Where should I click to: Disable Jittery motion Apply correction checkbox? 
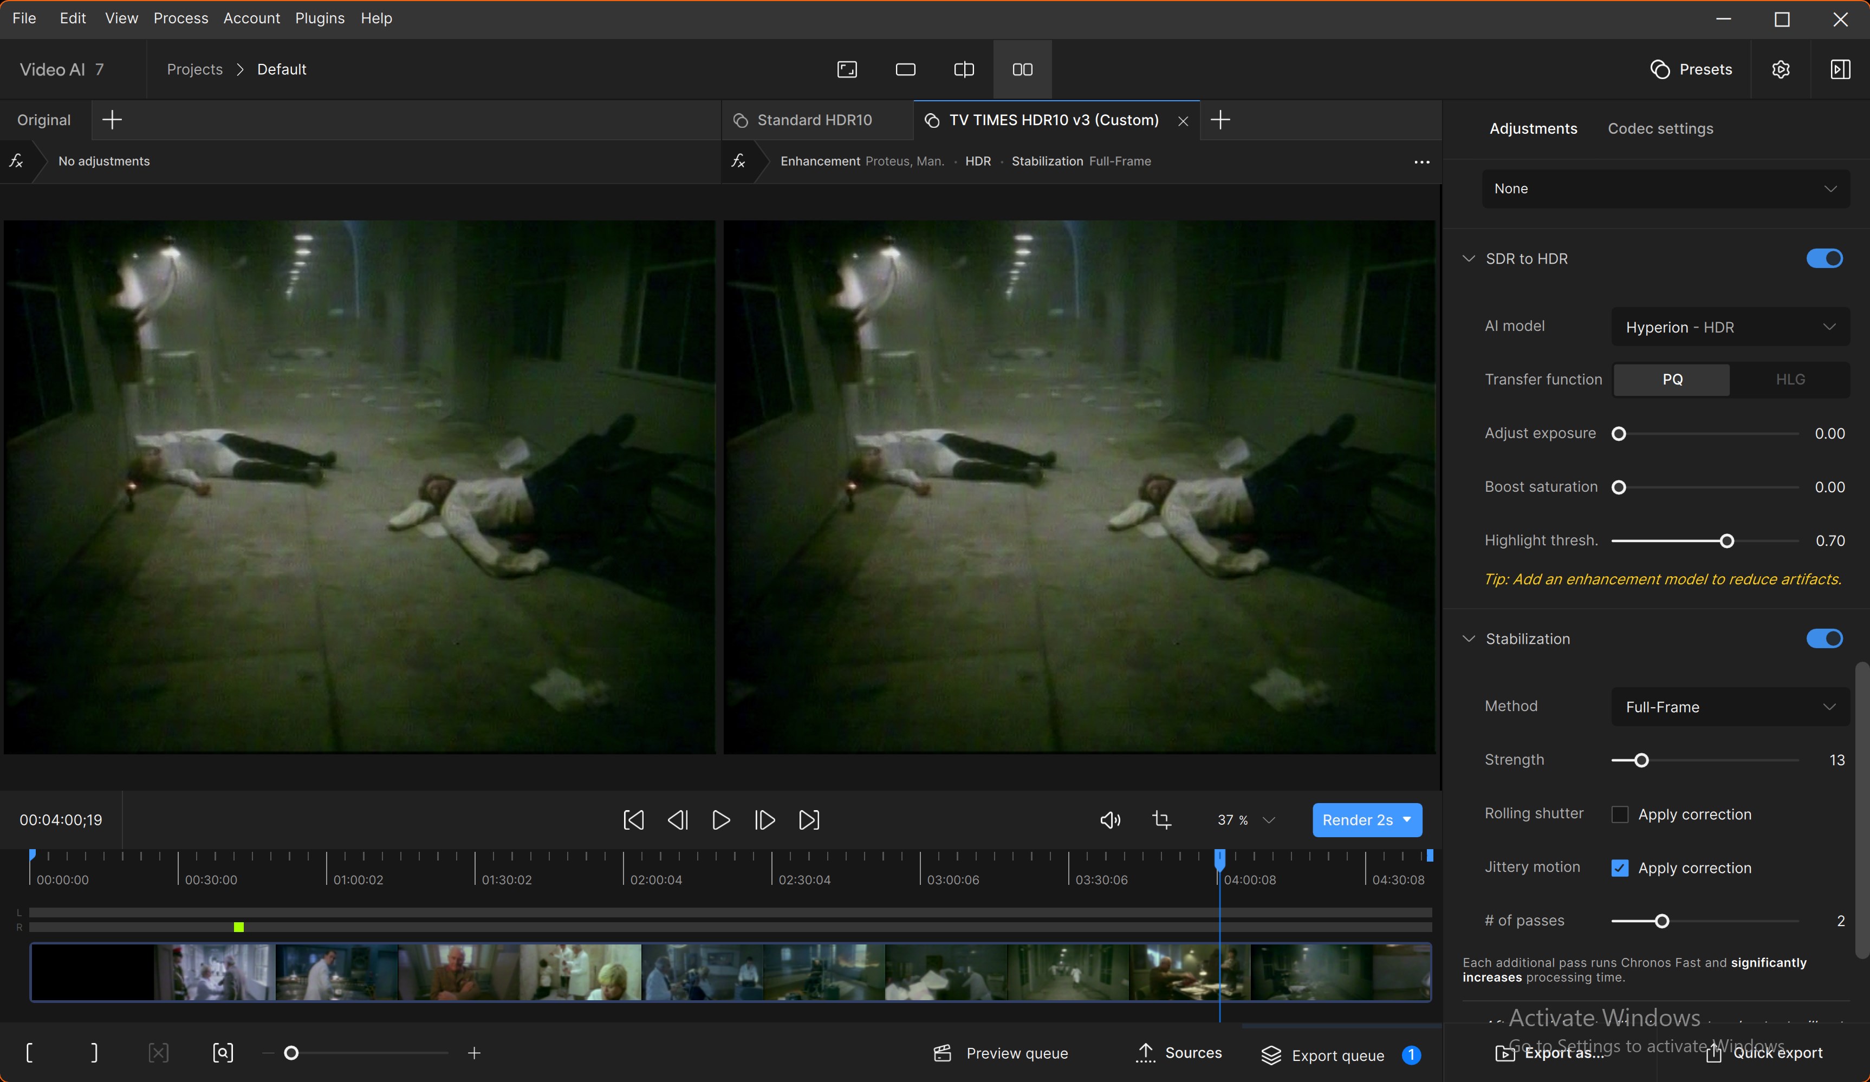tap(1620, 868)
